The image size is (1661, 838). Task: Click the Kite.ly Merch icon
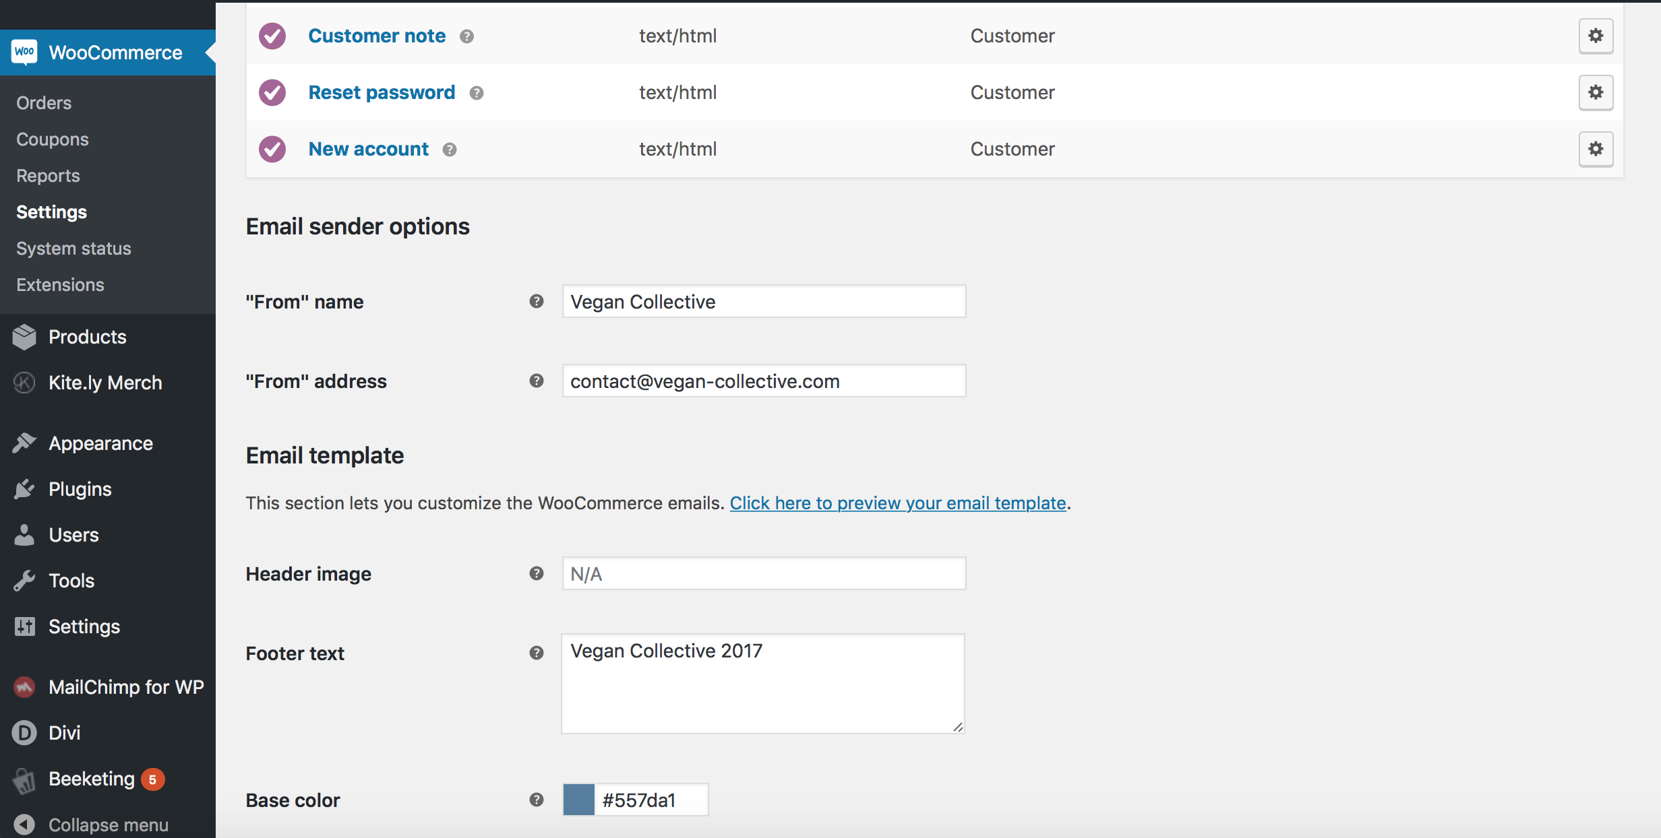point(24,383)
